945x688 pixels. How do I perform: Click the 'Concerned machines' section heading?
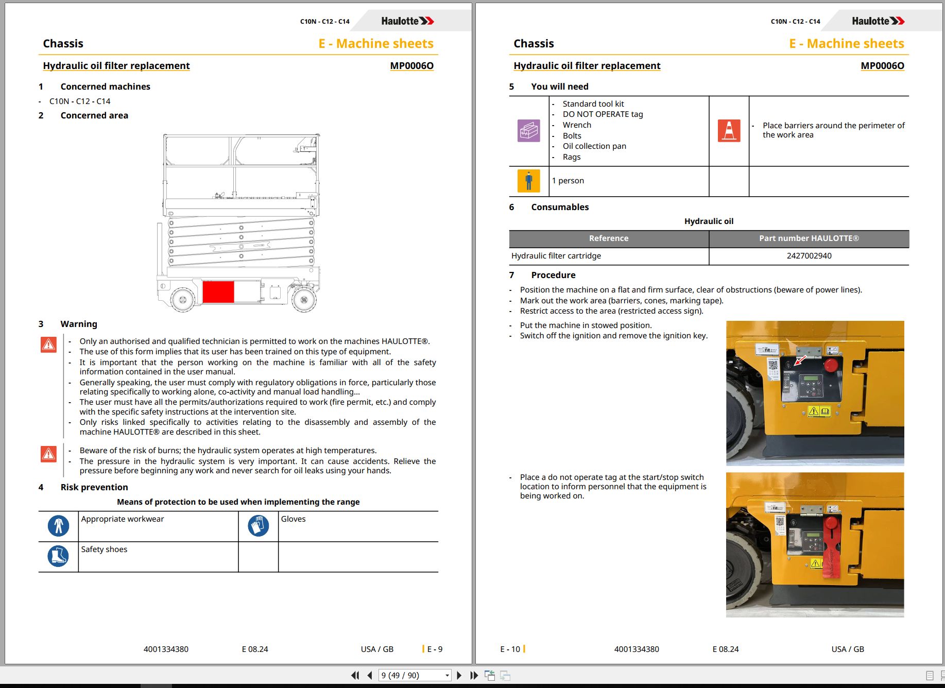[x=105, y=87]
